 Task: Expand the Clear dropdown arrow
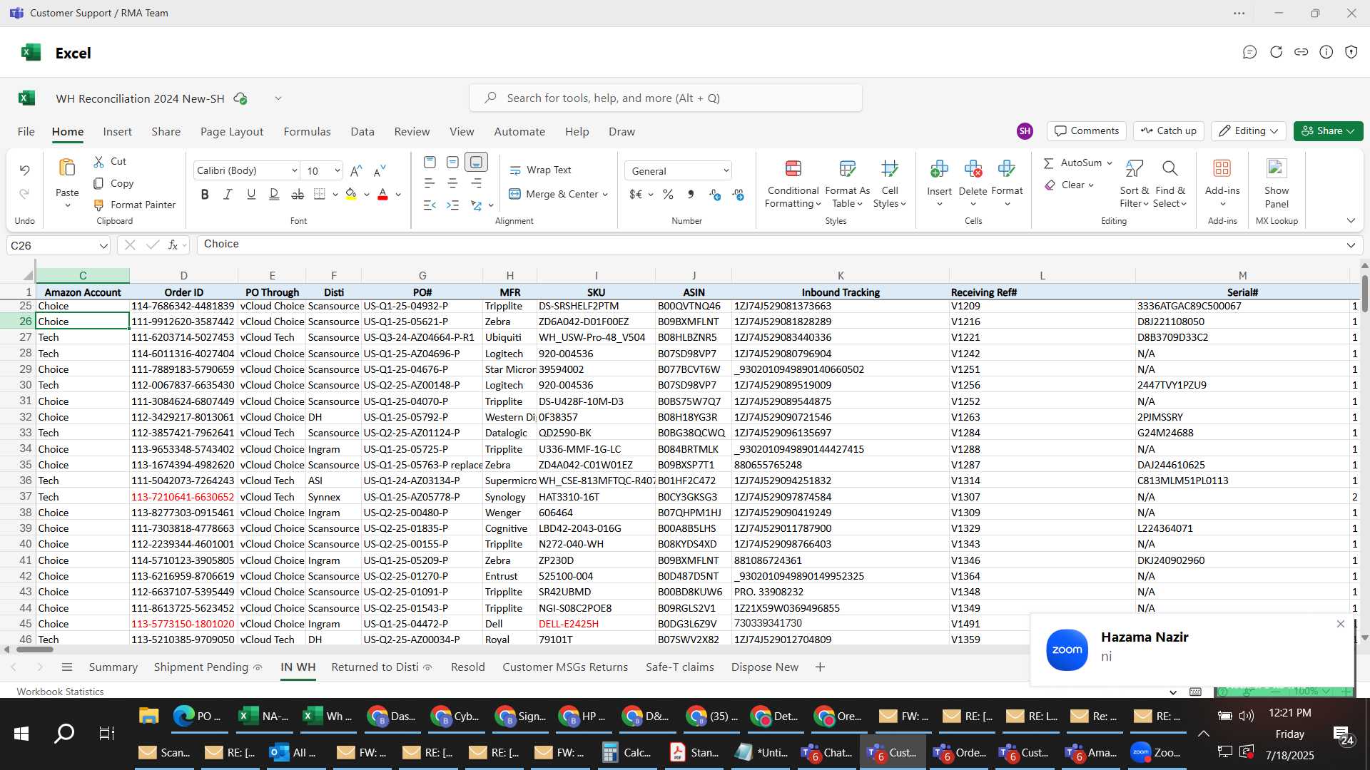coord(1091,185)
